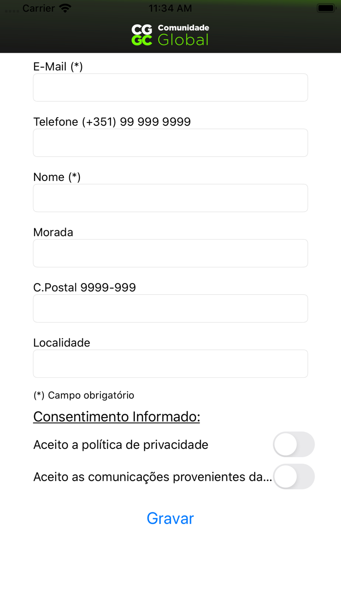Viewport: 341px width, 607px height.
Task: Click the cellular signal dots indicator
Action: pos(9,8)
